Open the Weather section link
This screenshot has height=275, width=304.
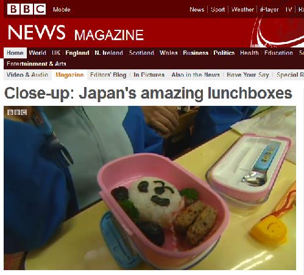[x=242, y=10]
